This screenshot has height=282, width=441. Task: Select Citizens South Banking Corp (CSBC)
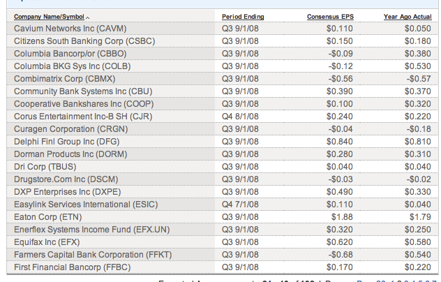pyautogui.click(x=77, y=41)
